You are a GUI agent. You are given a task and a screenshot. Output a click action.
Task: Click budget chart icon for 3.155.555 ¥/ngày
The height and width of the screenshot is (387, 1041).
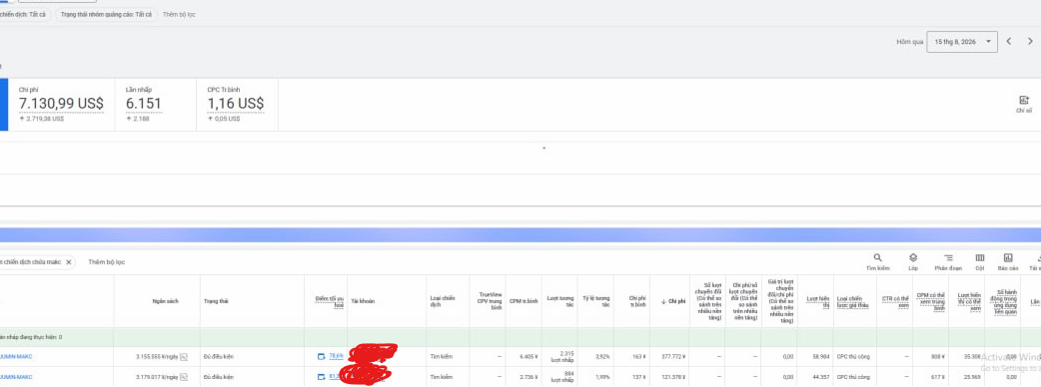184,356
